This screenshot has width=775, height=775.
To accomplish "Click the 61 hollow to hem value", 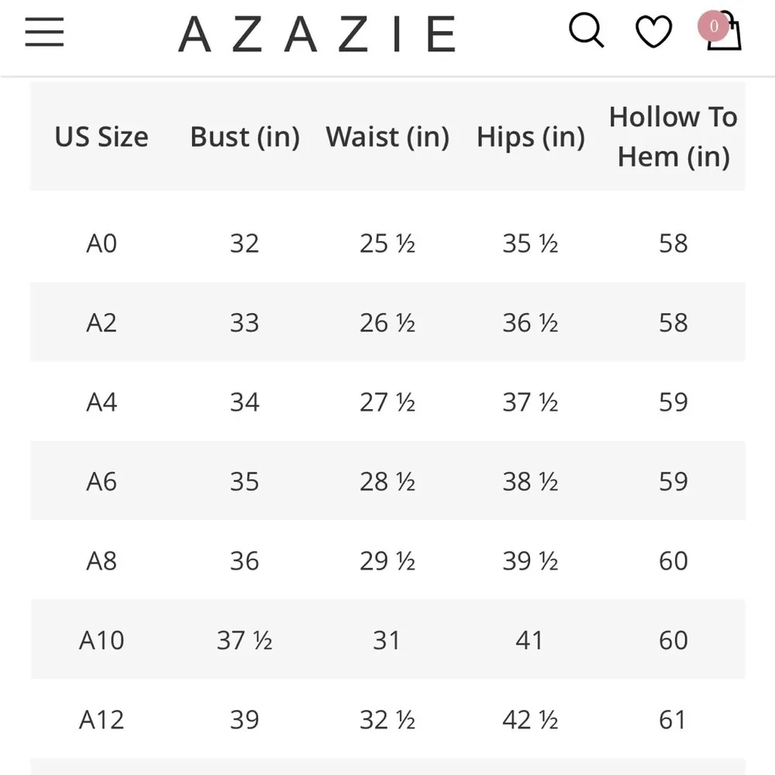I will coord(673,720).
